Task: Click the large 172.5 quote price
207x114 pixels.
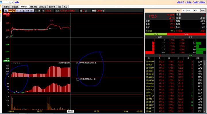Action: [152, 16]
